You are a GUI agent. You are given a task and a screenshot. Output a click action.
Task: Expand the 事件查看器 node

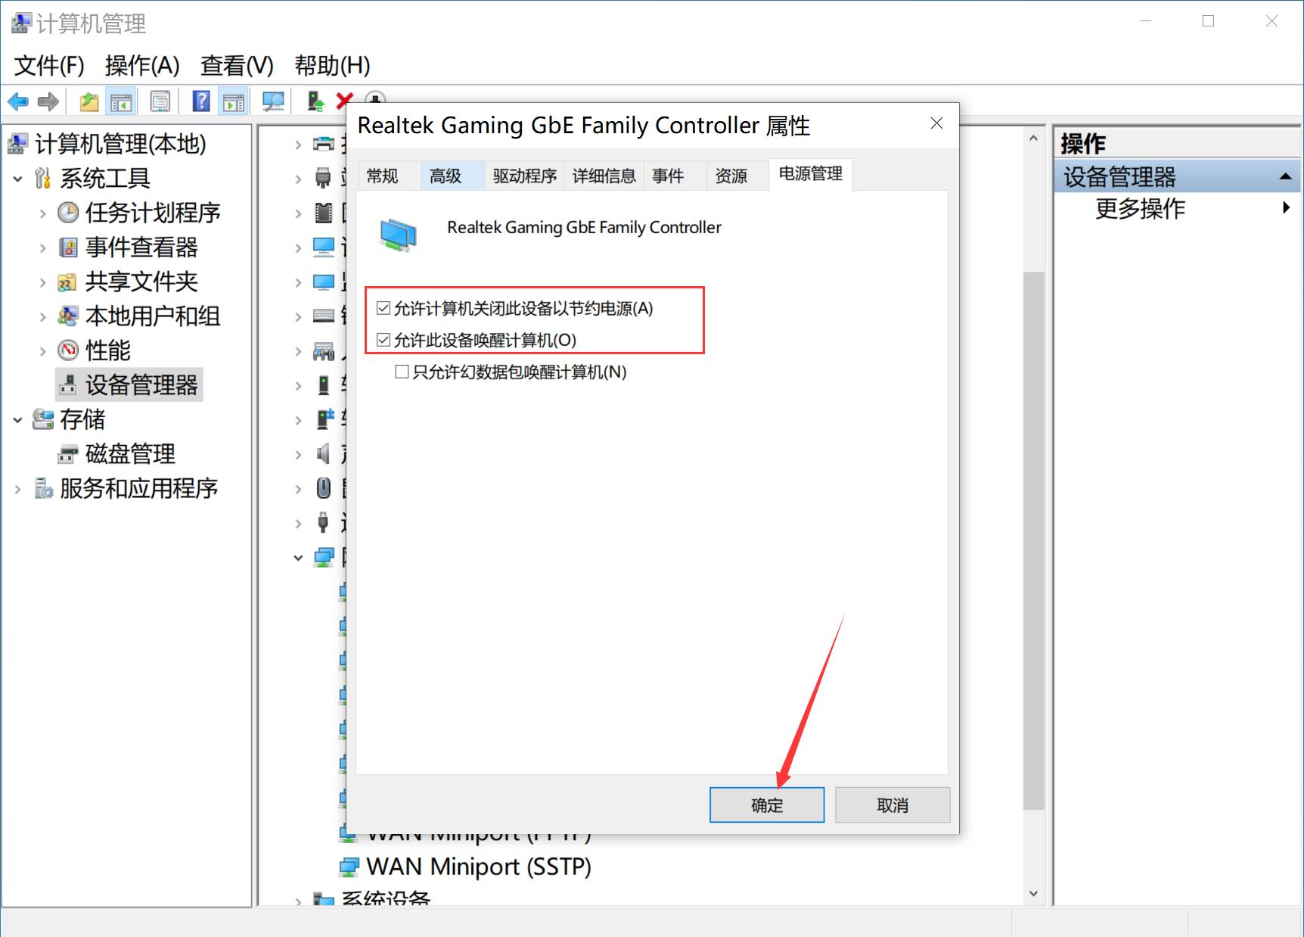[x=43, y=247]
